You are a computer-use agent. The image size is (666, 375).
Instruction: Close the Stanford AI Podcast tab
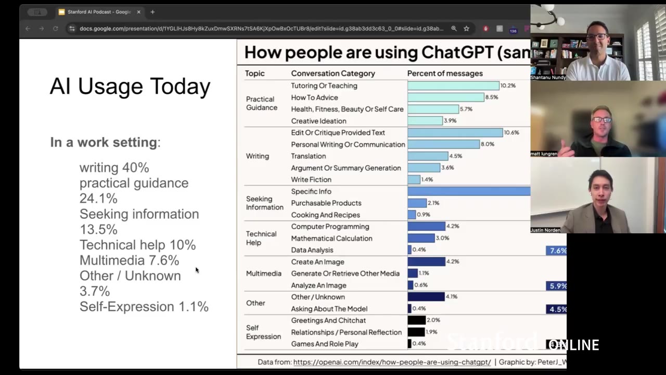(139, 12)
